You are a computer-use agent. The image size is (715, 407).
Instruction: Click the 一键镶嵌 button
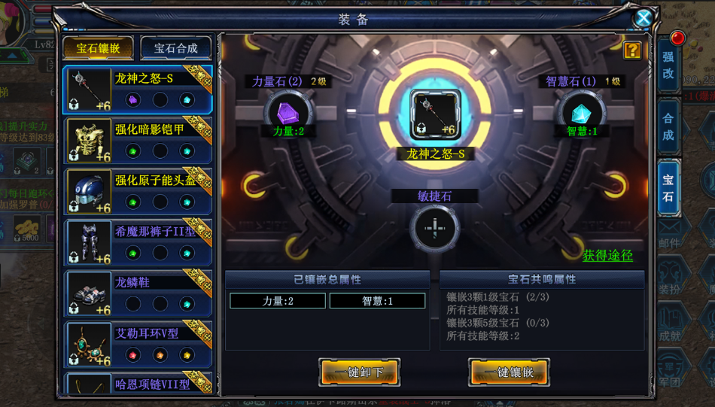pos(509,372)
